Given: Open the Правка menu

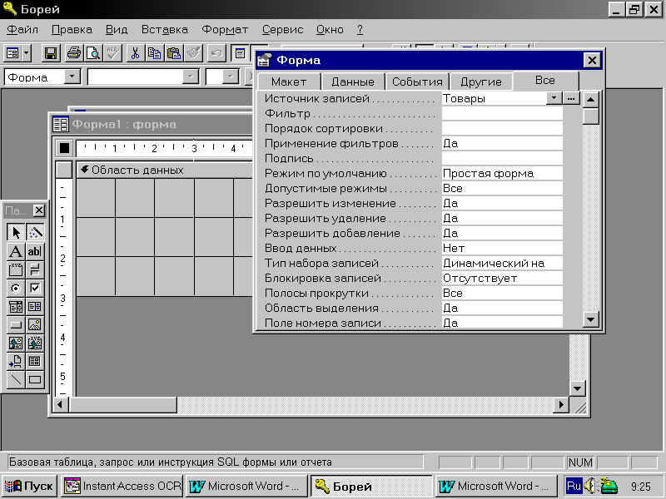Looking at the screenshot, I should coord(72,30).
